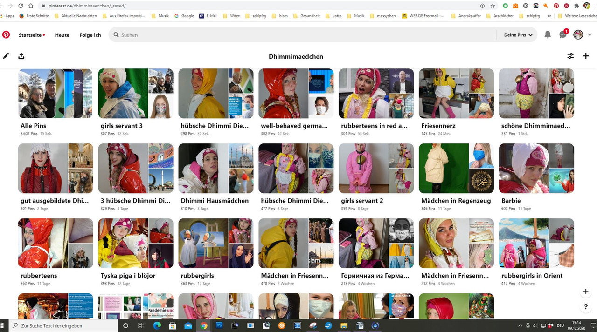Image resolution: width=597 pixels, height=332 pixels.
Task: Expand the accounts chevron next to profile avatar
Action: 589,35
